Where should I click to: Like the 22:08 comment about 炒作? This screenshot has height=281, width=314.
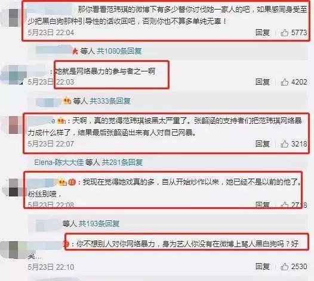tap(284, 205)
